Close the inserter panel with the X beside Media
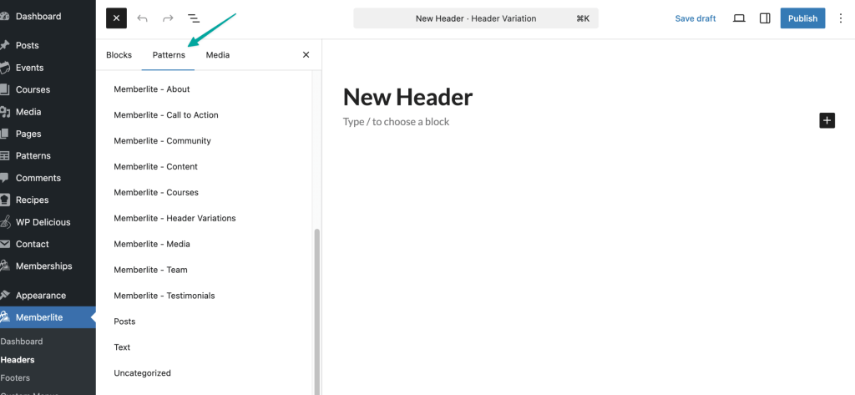The height and width of the screenshot is (395, 855). coord(306,54)
